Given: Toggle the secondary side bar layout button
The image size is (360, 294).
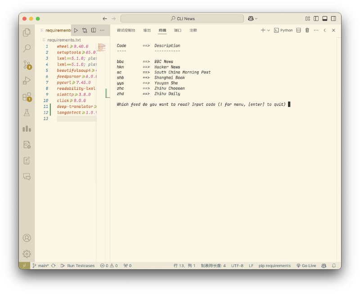Looking at the screenshot, I should point(333,18).
